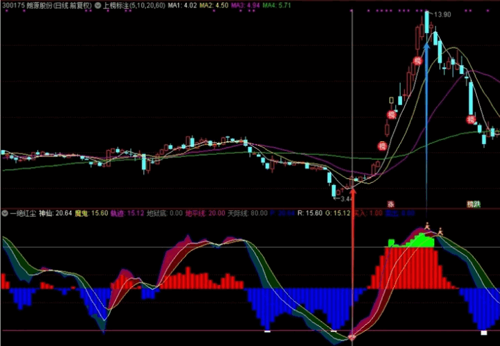Click the second running-figure sell icon

[x=440, y=231]
